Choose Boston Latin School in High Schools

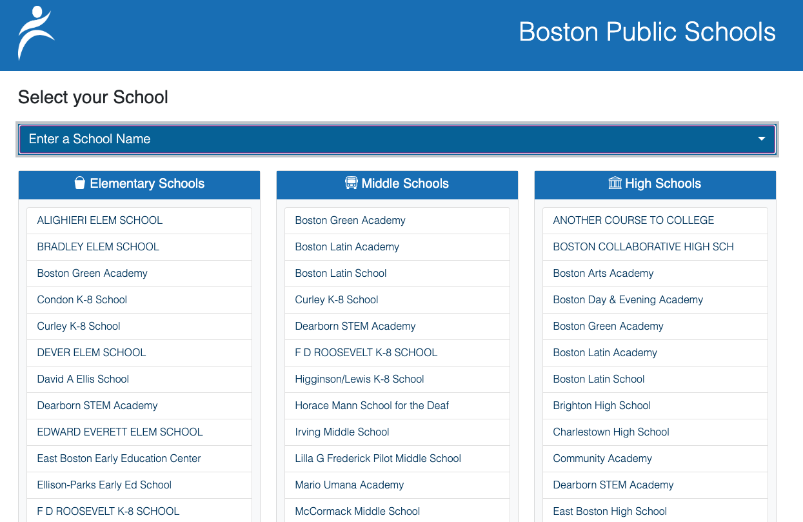655,379
